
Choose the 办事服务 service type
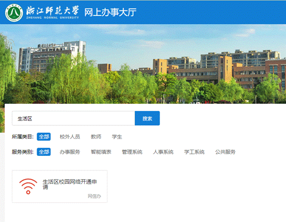point(70,152)
